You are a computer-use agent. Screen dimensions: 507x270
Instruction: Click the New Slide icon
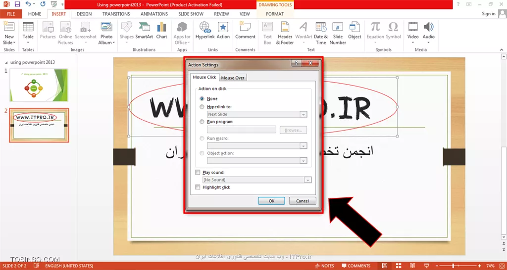pos(9,27)
